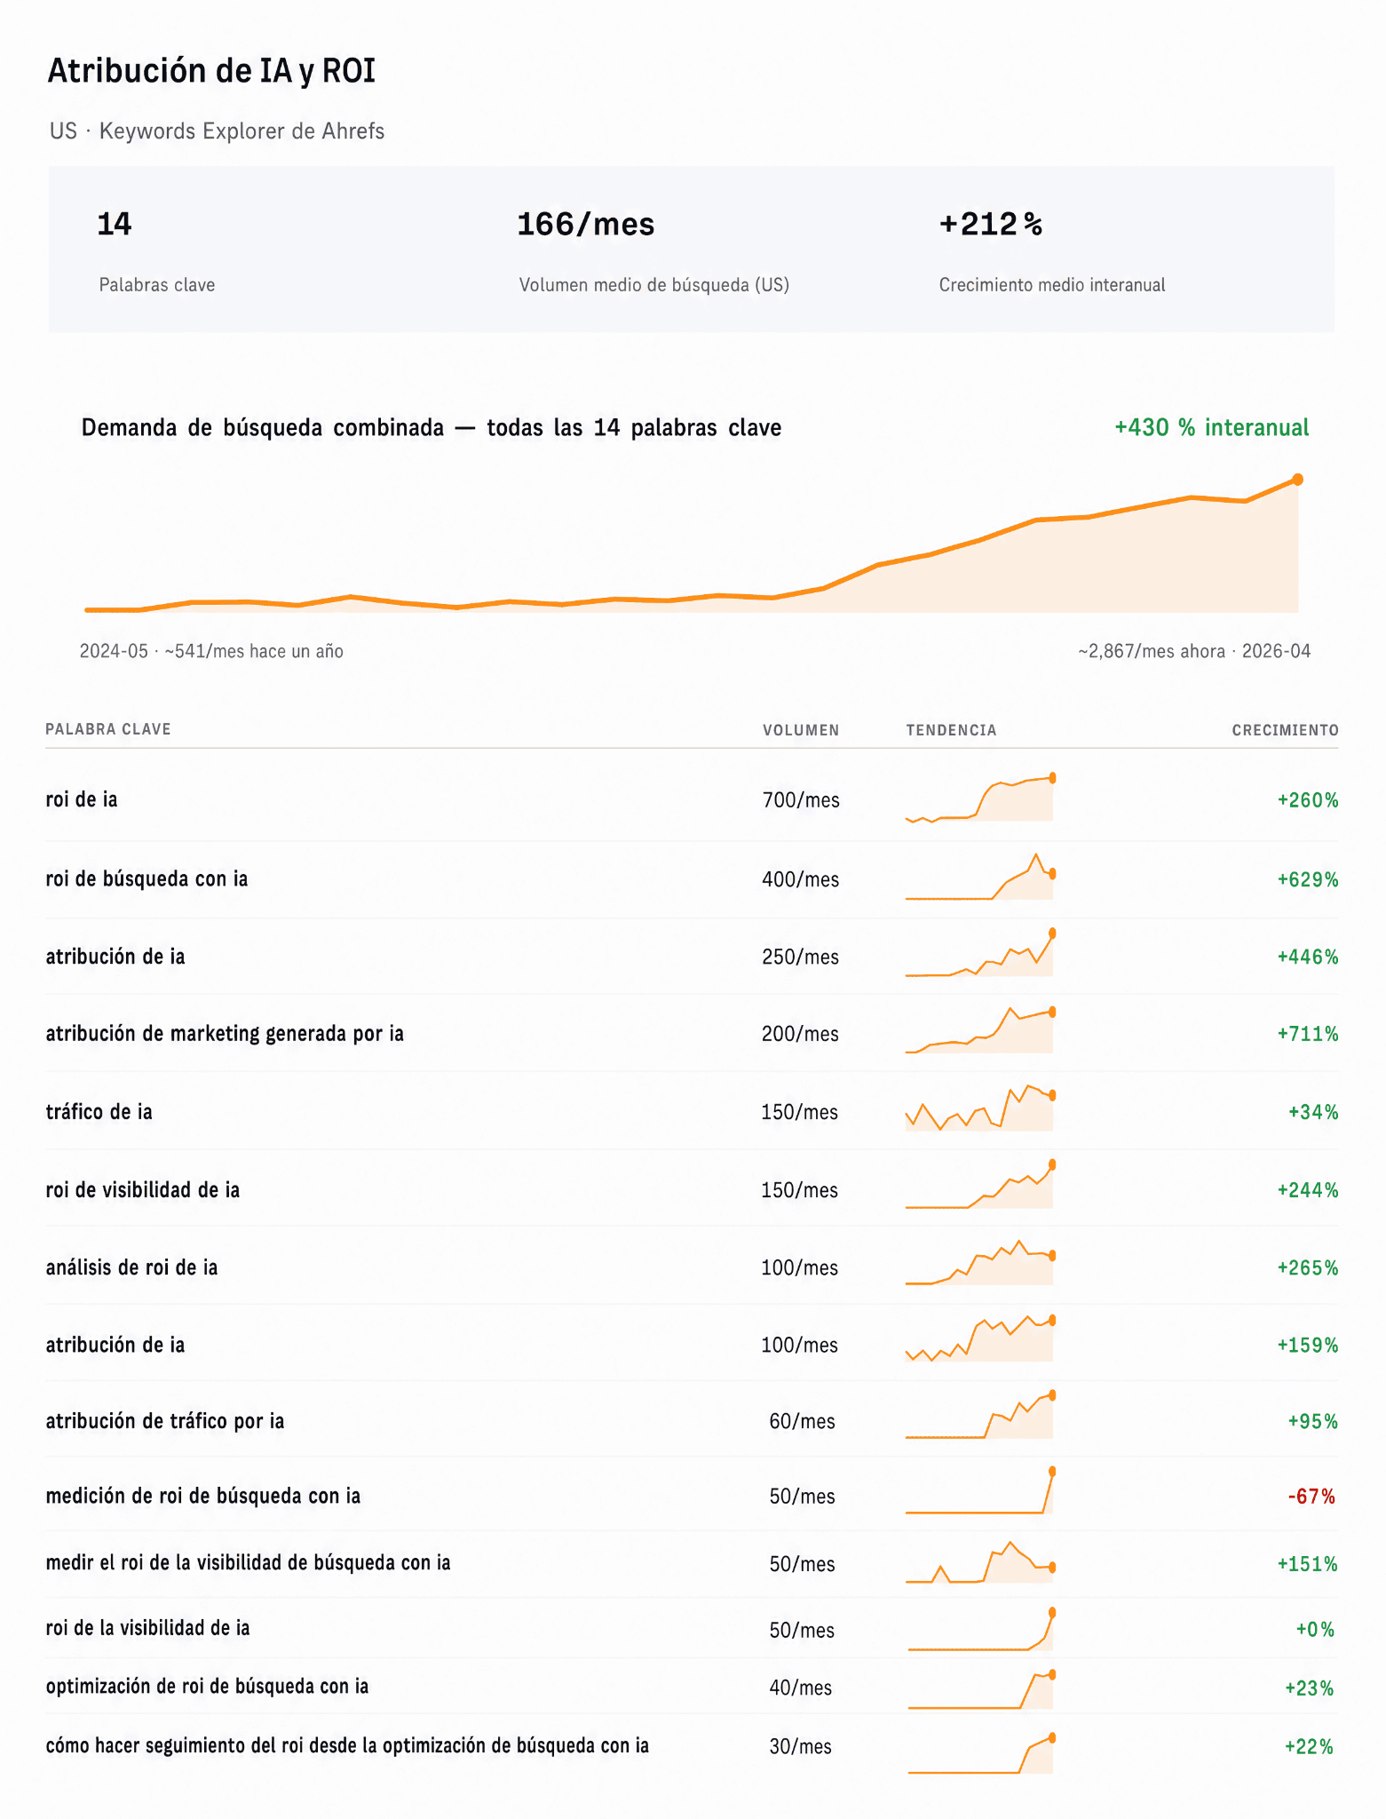The image size is (1386, 1819).
Task: Click the 'Atribución de IA y ROI' title
Action: pos(211,71)
